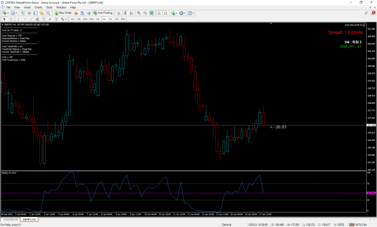Viewport: 377px width, 227px height.
Task: Click the search magnifier icon
Action: 366,13
